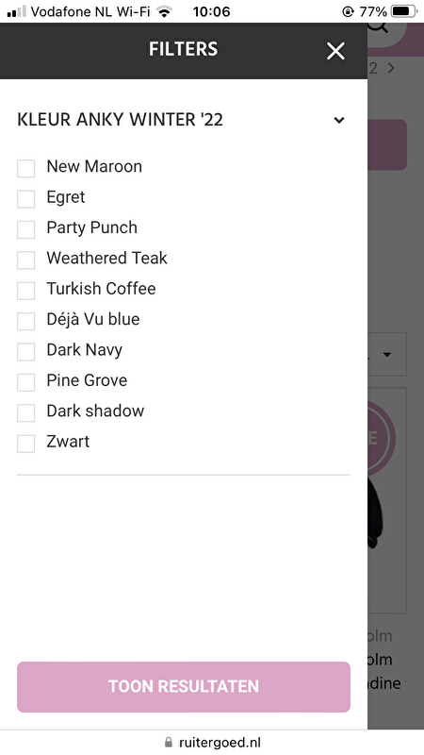Image resolution: width=424 pixels, height=755 pixels.
Task: Tick the Turkish Coffee filter box
Action: (26, 291)
